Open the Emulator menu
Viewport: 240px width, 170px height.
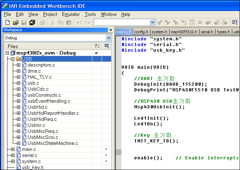(x=71, y=15)
